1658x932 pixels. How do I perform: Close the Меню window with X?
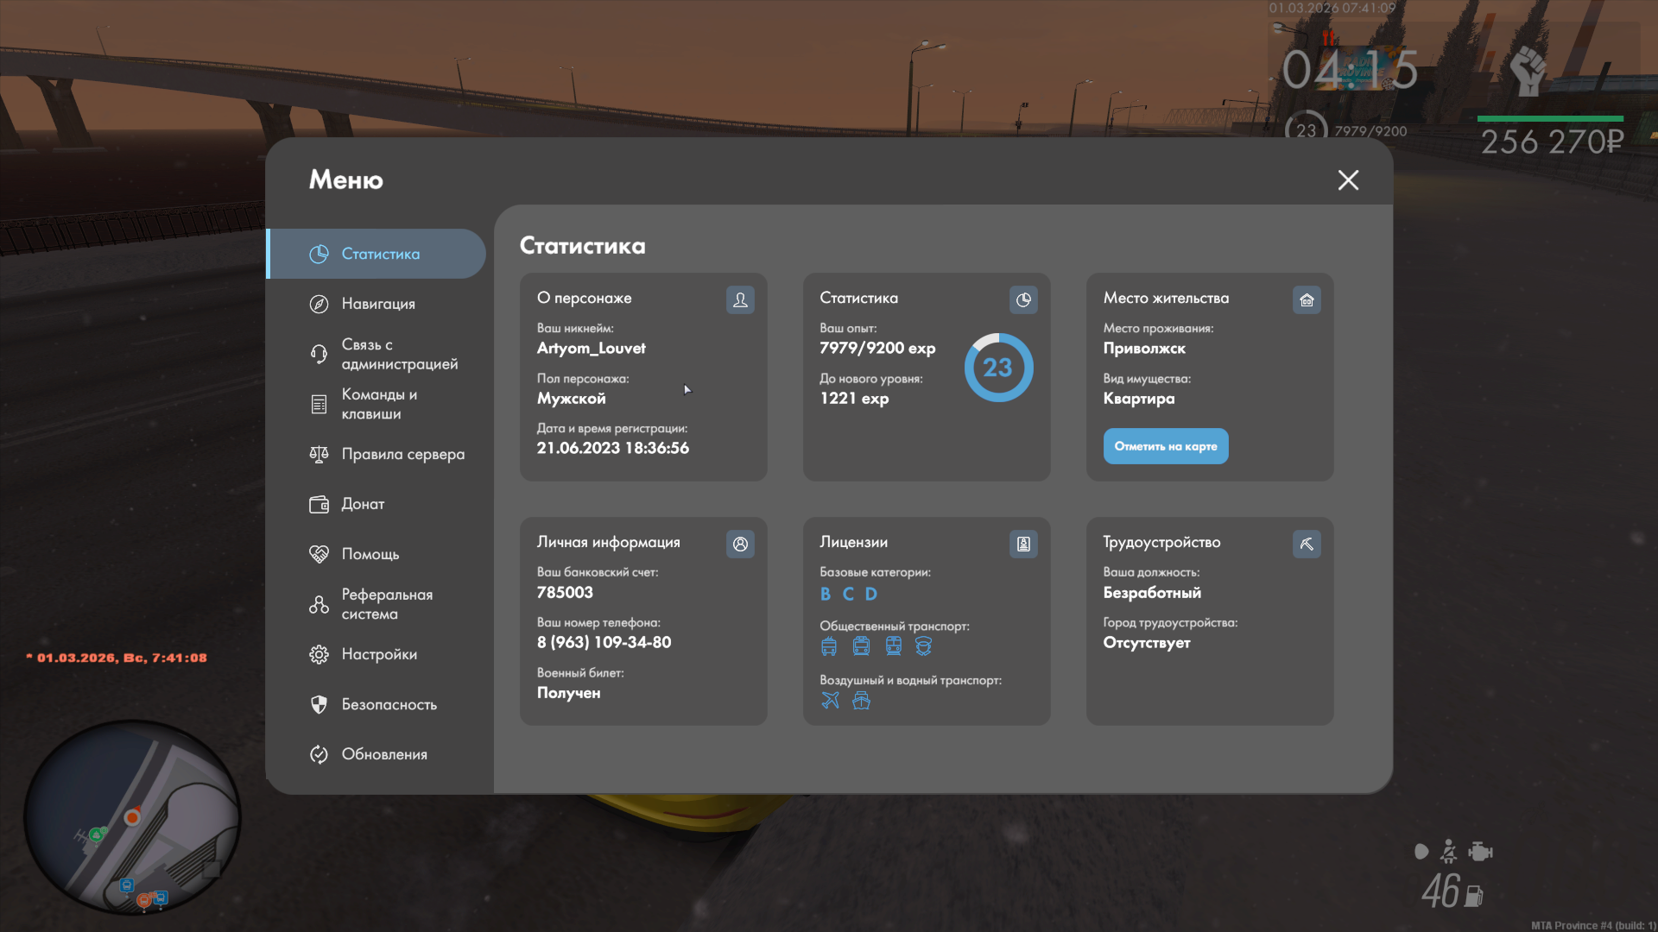1348,179
